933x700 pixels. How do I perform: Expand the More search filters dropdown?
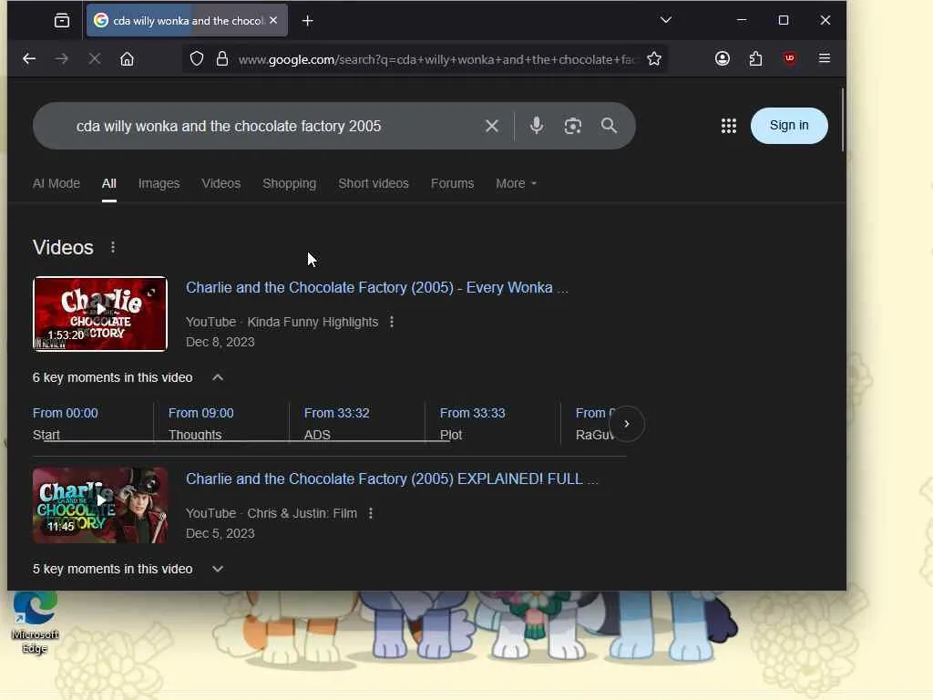tap(516, 183)
